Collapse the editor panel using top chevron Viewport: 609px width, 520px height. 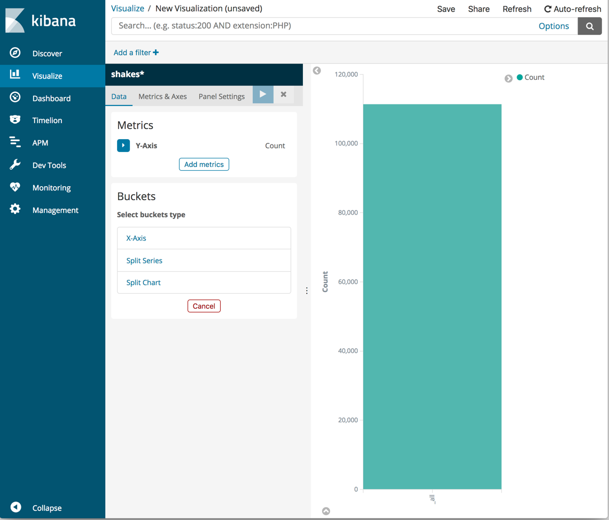317,70
